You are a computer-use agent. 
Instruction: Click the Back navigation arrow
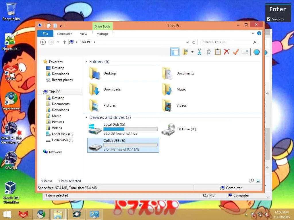click(x=43, y=42)
